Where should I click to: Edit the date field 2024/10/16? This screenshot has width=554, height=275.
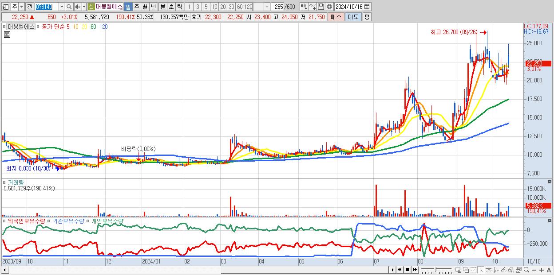[x=349, y=7]
